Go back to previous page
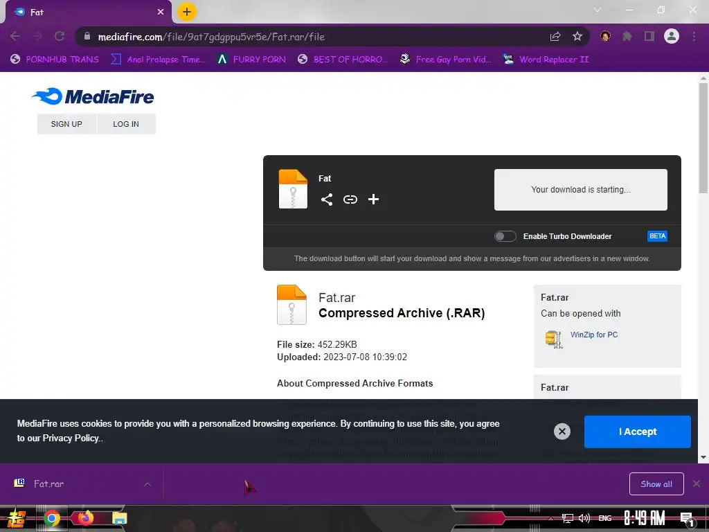The width and height of the screenshot is (709, 532). coord(15,36)
